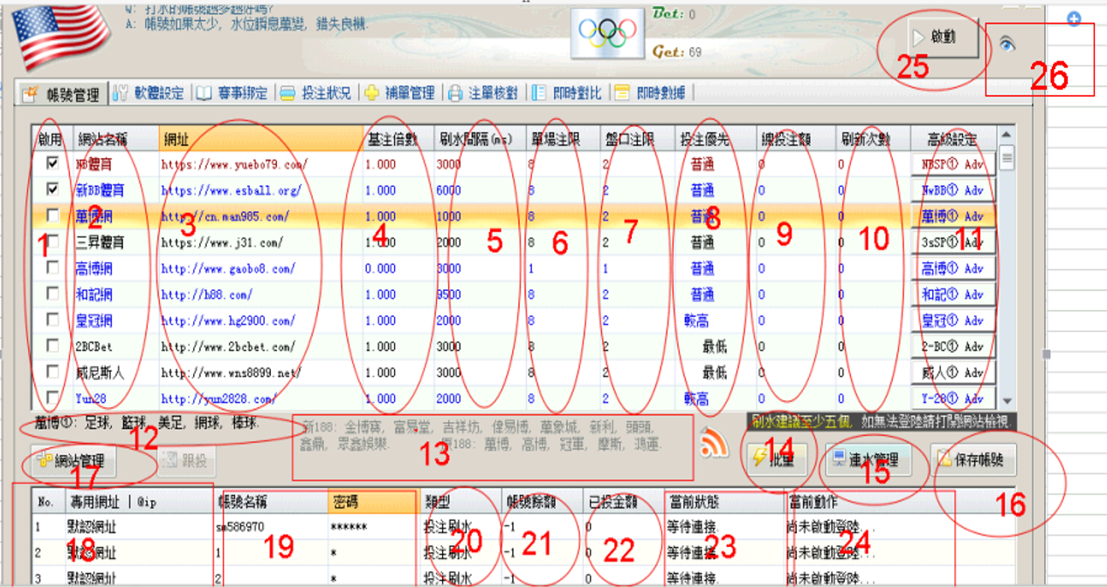
Task: Click the site list scrollbar thumb
Action: click(1007, 158)
